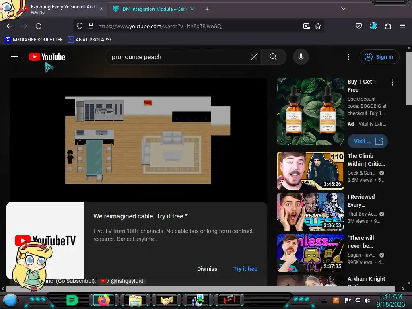Open the handshake app in taskbar
Image resolution: width=412 pixels, height=309 pixels.
point(167,300)
